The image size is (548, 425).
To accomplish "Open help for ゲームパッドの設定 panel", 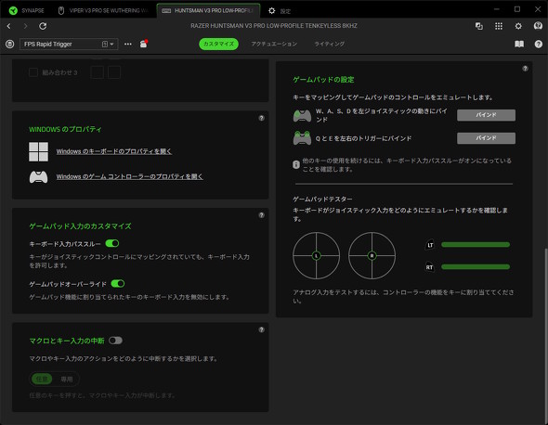I will 525,69.
